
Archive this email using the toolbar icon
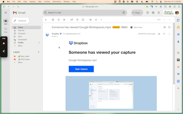53,20
